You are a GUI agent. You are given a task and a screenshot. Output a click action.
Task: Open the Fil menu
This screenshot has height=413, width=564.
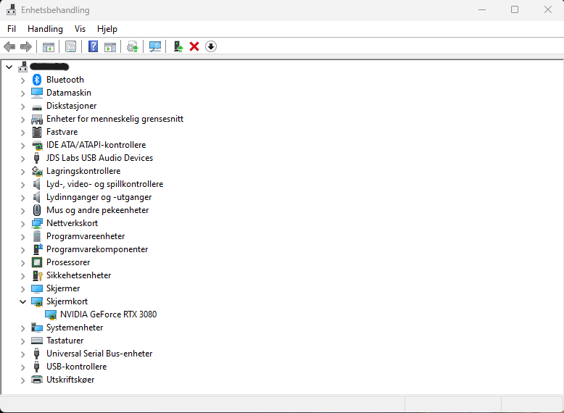tap(12, 29)
